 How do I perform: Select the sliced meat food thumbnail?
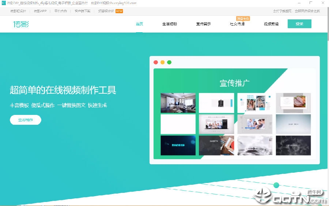293,103
